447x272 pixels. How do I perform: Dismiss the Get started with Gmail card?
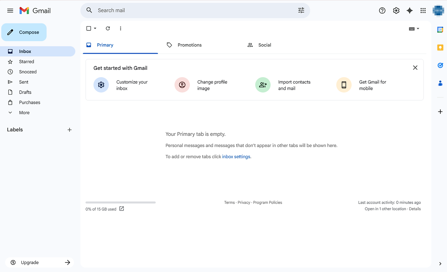415,68
